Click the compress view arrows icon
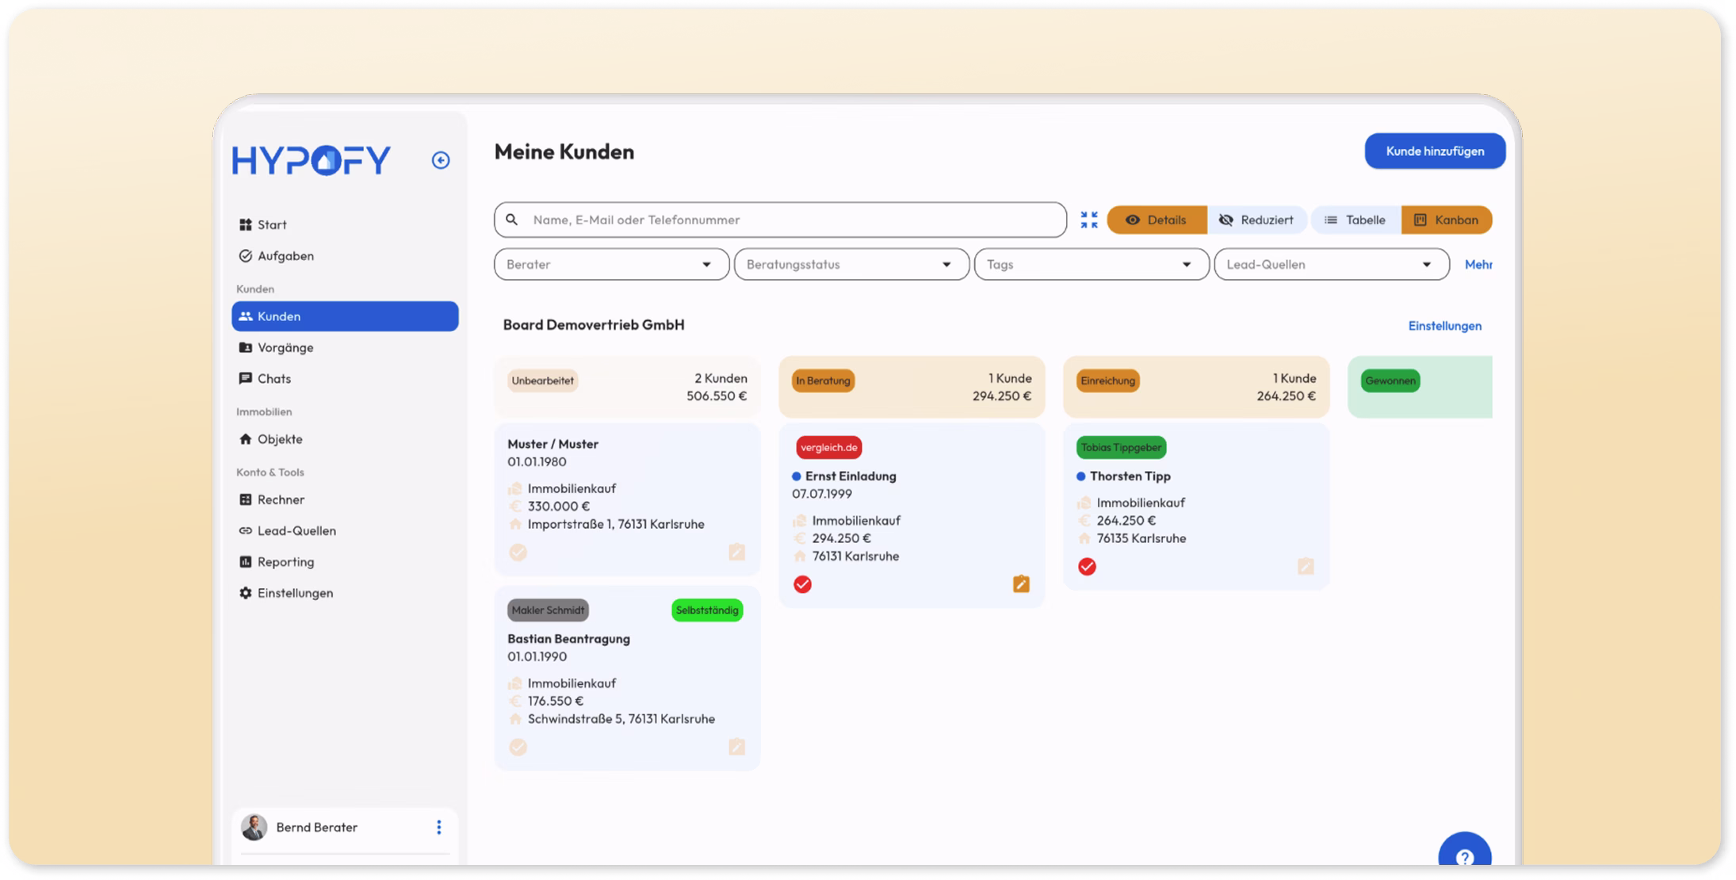This screenshot has height=880, width=1736. tap(1089, 220)
